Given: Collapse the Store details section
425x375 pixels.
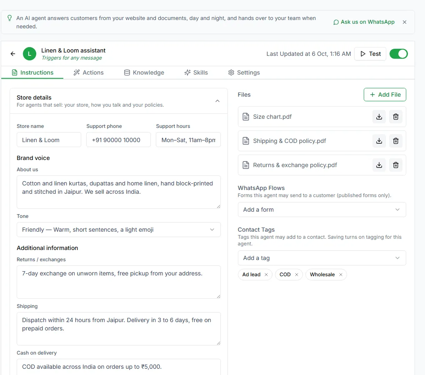Looking at the screenshot, I should [x=217, y=101].
